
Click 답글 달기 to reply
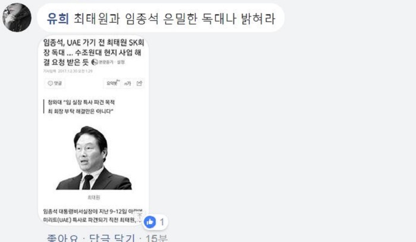click(x=112, y=238)
